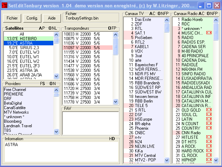
Task: Click scroll down arrow in Transpondeurs list
Action: tap(116, 101)
